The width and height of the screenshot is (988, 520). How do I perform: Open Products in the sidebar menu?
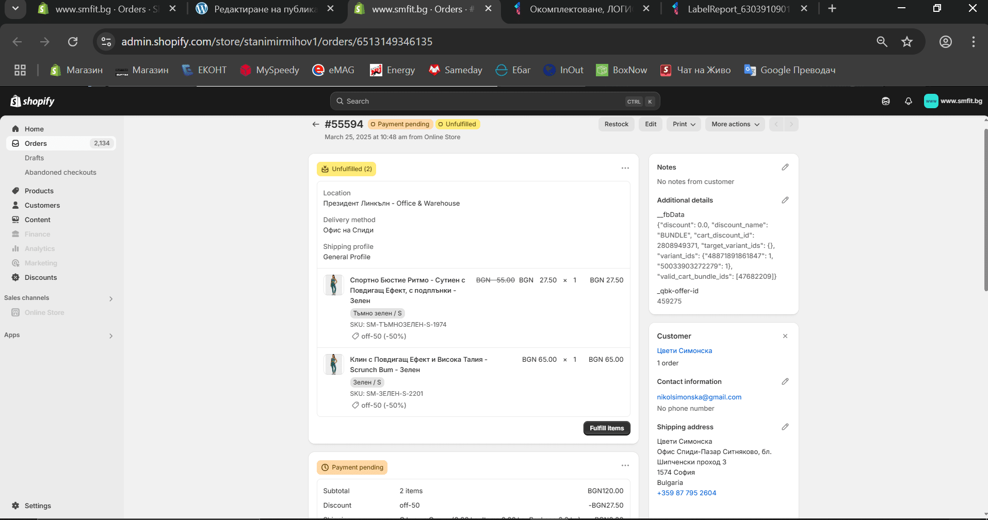[39, 191]
